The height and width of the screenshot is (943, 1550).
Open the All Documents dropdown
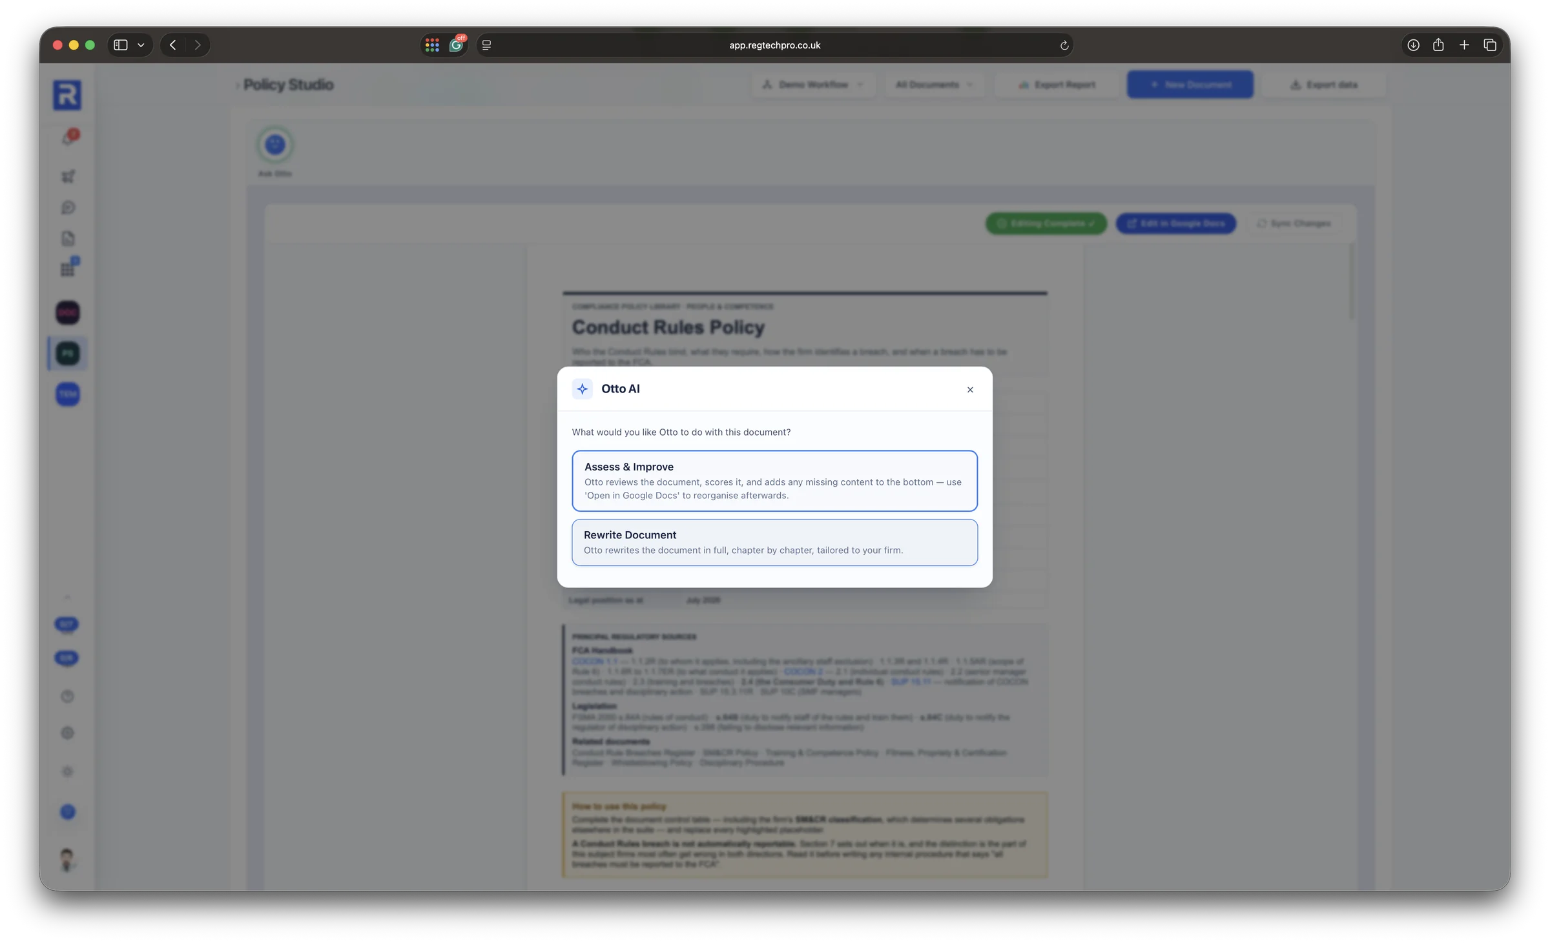point(934,85)
